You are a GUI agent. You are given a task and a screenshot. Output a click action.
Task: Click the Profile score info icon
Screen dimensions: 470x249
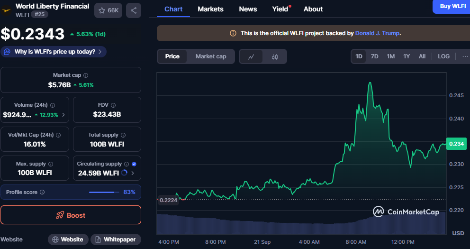[x=42, y=192]
